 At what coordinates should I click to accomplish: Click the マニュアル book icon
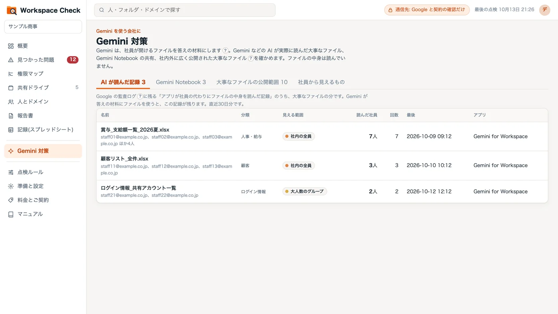pyautogui.click(x=11, y=214)
